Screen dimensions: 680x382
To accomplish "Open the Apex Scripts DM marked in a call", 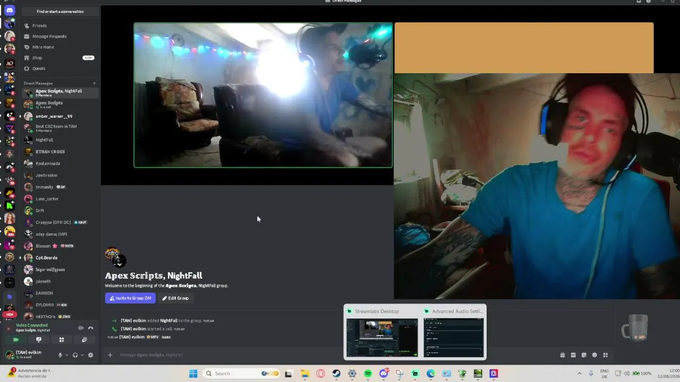I will pyautogui.click(x=59, y=104).
